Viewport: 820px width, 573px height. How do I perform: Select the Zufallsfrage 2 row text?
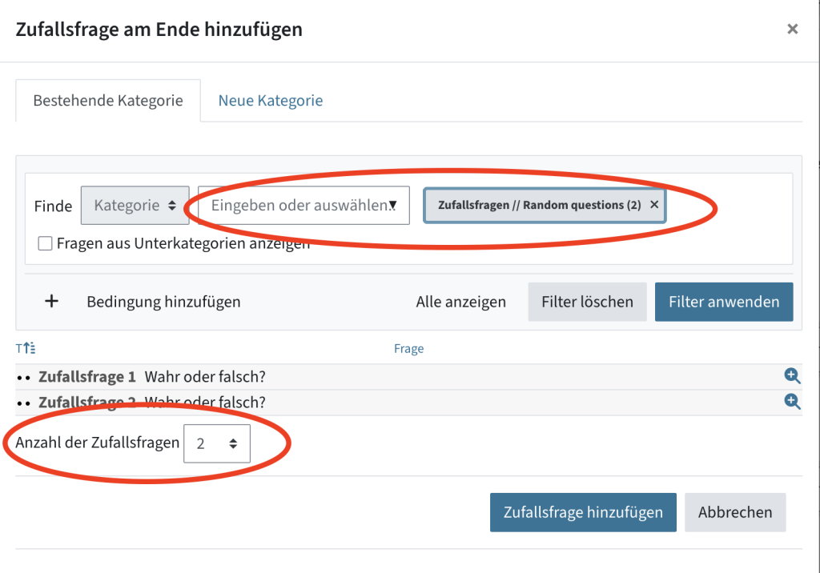click(x=152, y=403)
